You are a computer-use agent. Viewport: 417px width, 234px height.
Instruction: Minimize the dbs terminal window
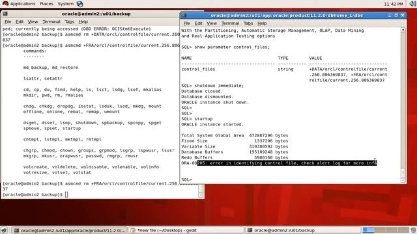(390, 16)
